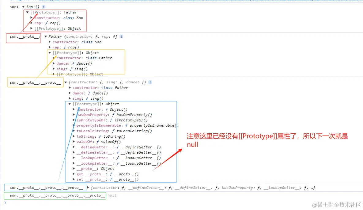Expand the __defineSetter__ function entry

click(74, 152)
